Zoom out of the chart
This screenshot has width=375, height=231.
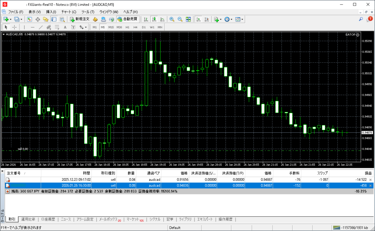pos(180,19)
